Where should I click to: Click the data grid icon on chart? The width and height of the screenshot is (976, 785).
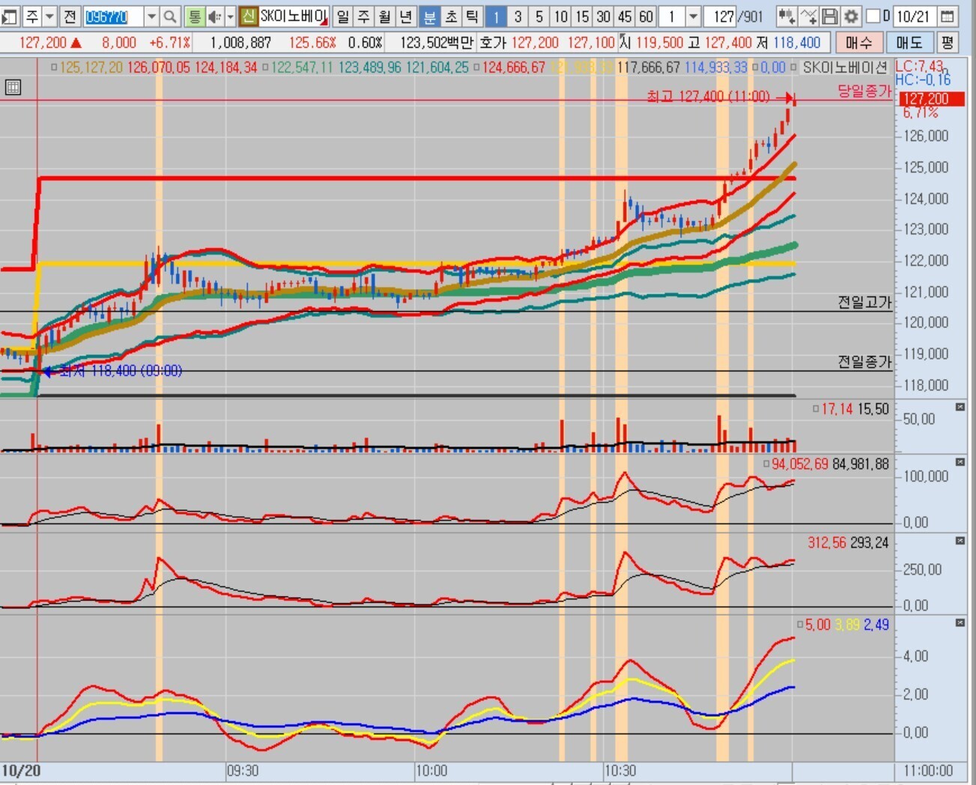pos(13,88)
